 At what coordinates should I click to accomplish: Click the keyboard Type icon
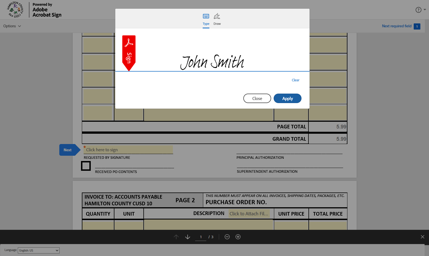point(206,16)
